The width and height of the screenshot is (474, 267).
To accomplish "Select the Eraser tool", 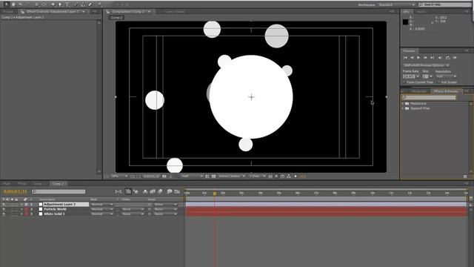I will click(x=91, y=4).
